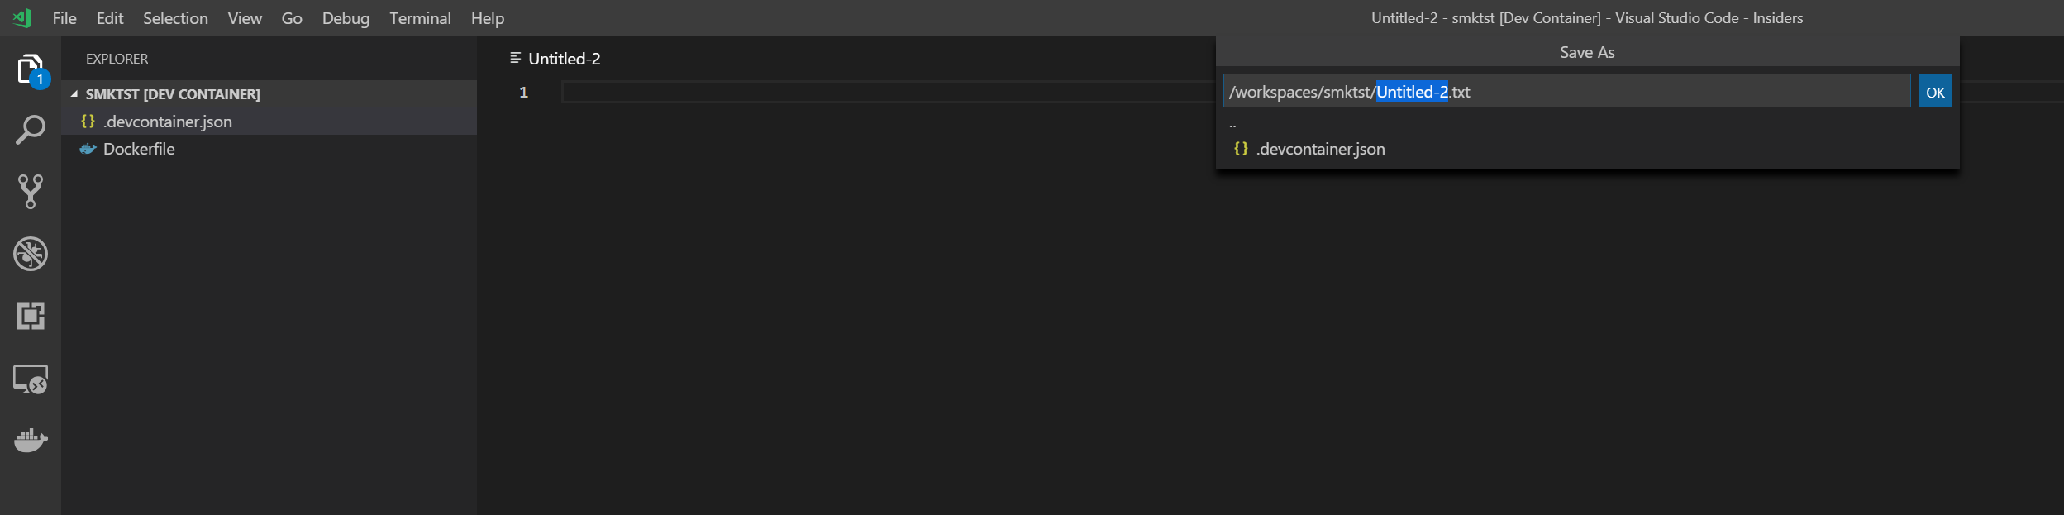The height and width of the screenshot is (515, 2064).
Task: Open the Help menu
Action: point(486,17)
